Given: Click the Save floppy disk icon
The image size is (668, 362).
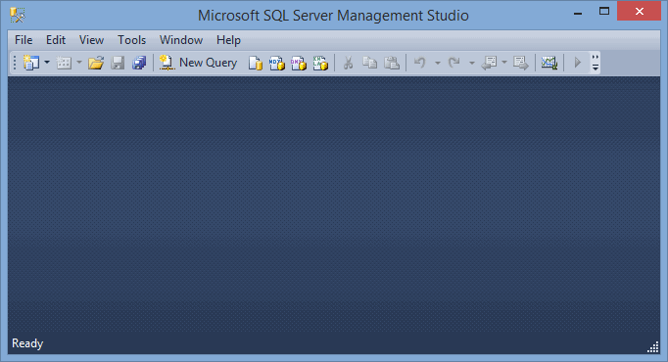Looking at the screenshot, I should point(118,63).
